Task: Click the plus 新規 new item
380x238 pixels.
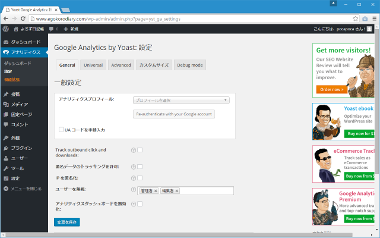Action: coord(71,29)
